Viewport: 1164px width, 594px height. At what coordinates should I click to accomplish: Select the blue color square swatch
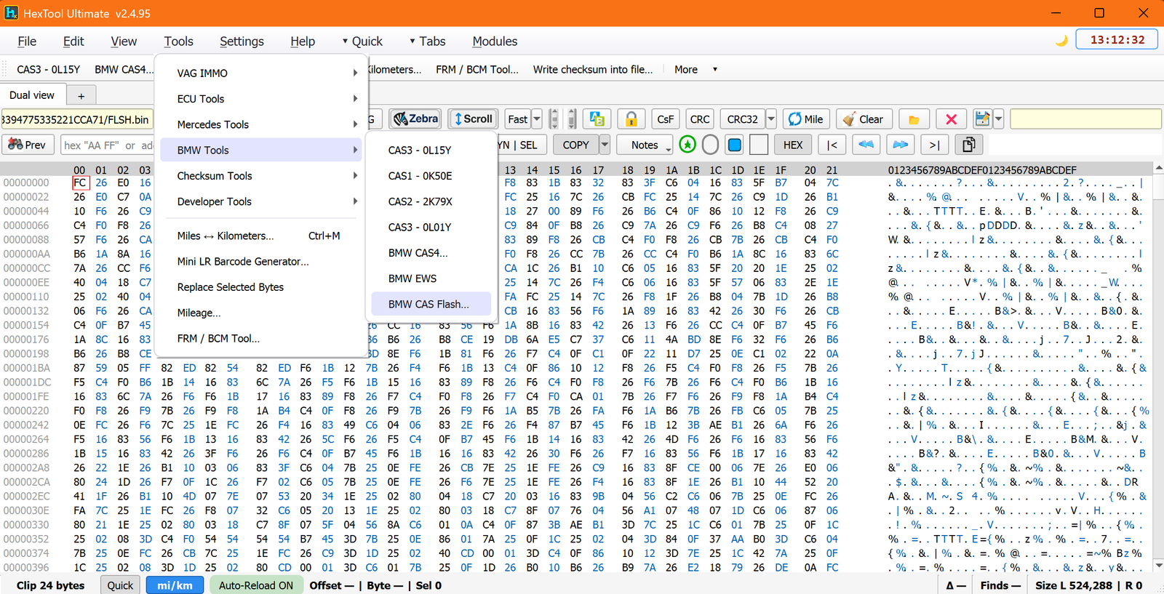[735, 145]
